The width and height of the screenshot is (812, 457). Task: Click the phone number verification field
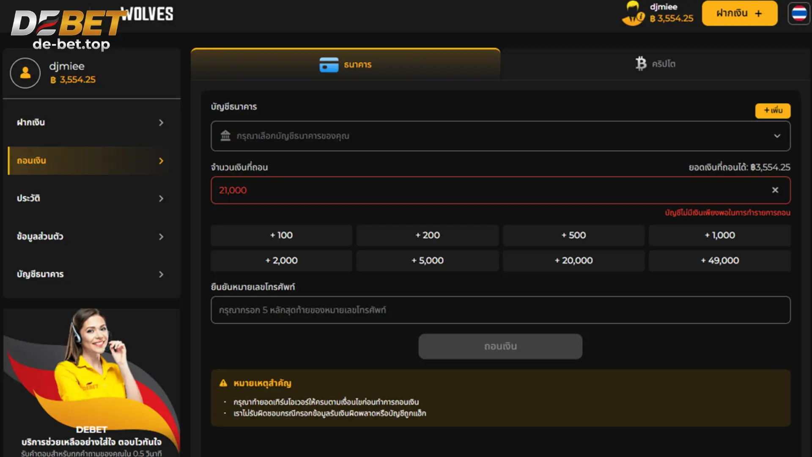[500, 310]
